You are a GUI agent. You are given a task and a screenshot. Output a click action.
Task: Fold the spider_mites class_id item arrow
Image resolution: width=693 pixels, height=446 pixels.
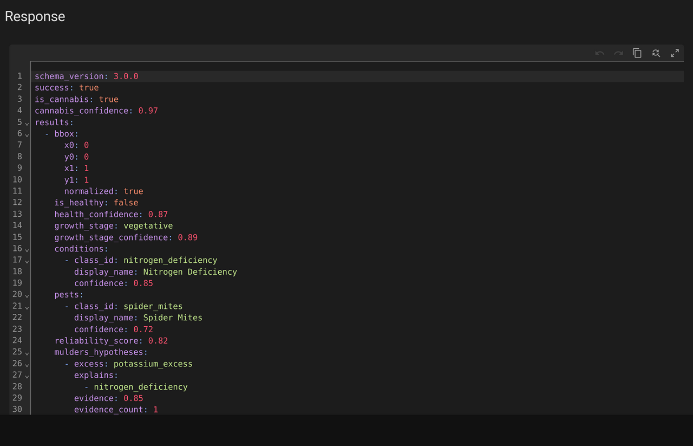[x=27, y=307]
